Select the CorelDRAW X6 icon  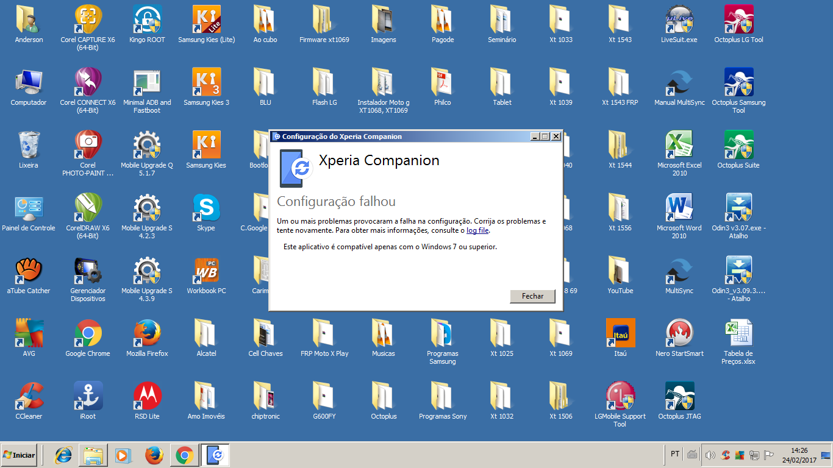point(88,207)
